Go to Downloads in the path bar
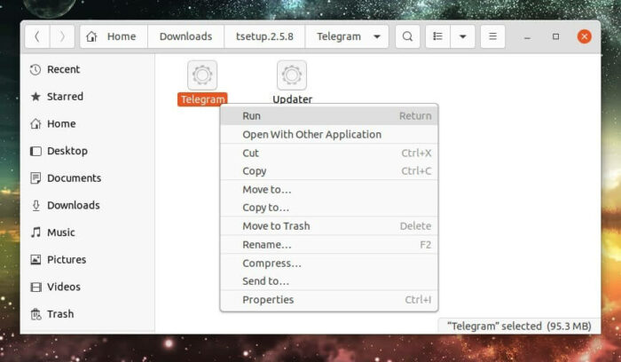Screen dimensions: 621x362 pyautogui.click(x=185, y=36)
